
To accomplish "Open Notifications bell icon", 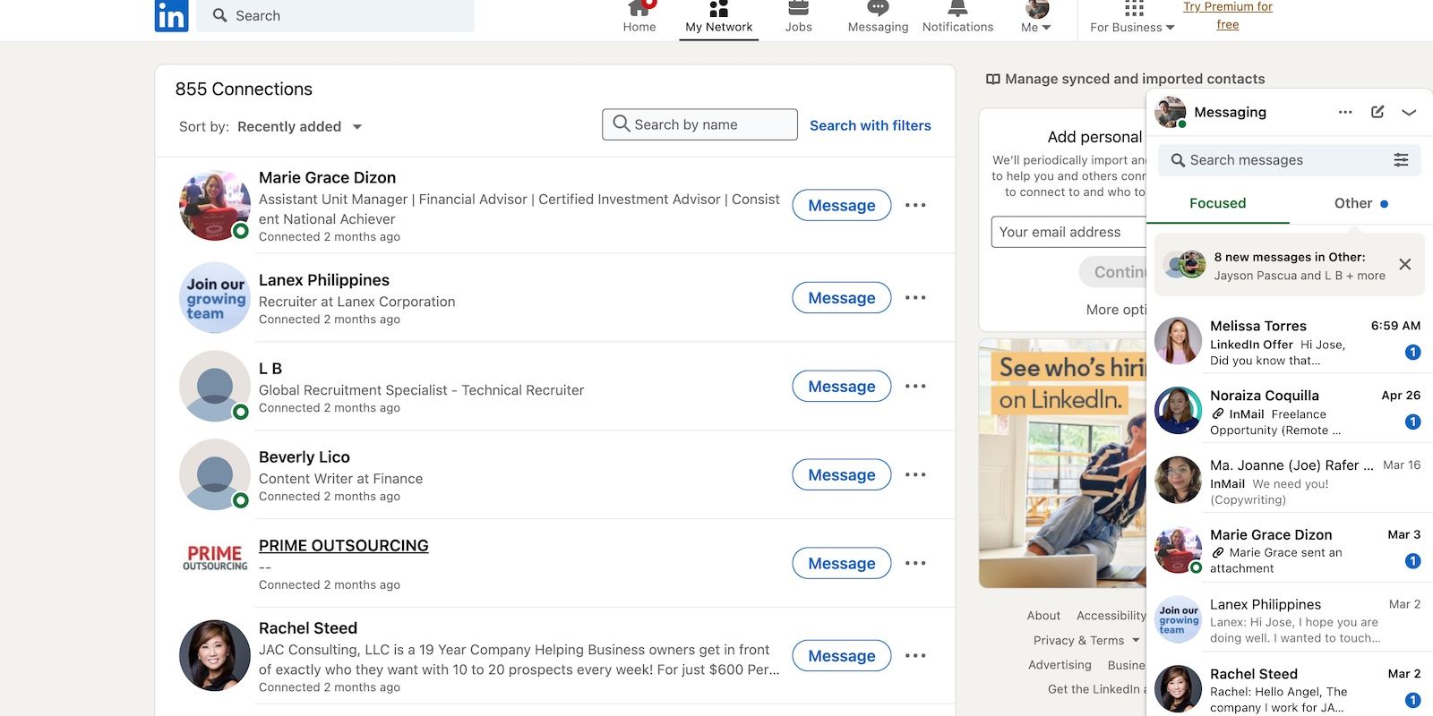I will [957, 8].
